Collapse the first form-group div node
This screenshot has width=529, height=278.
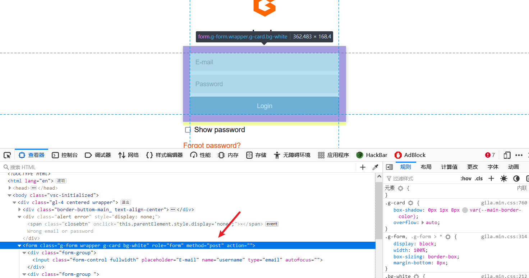25,253
